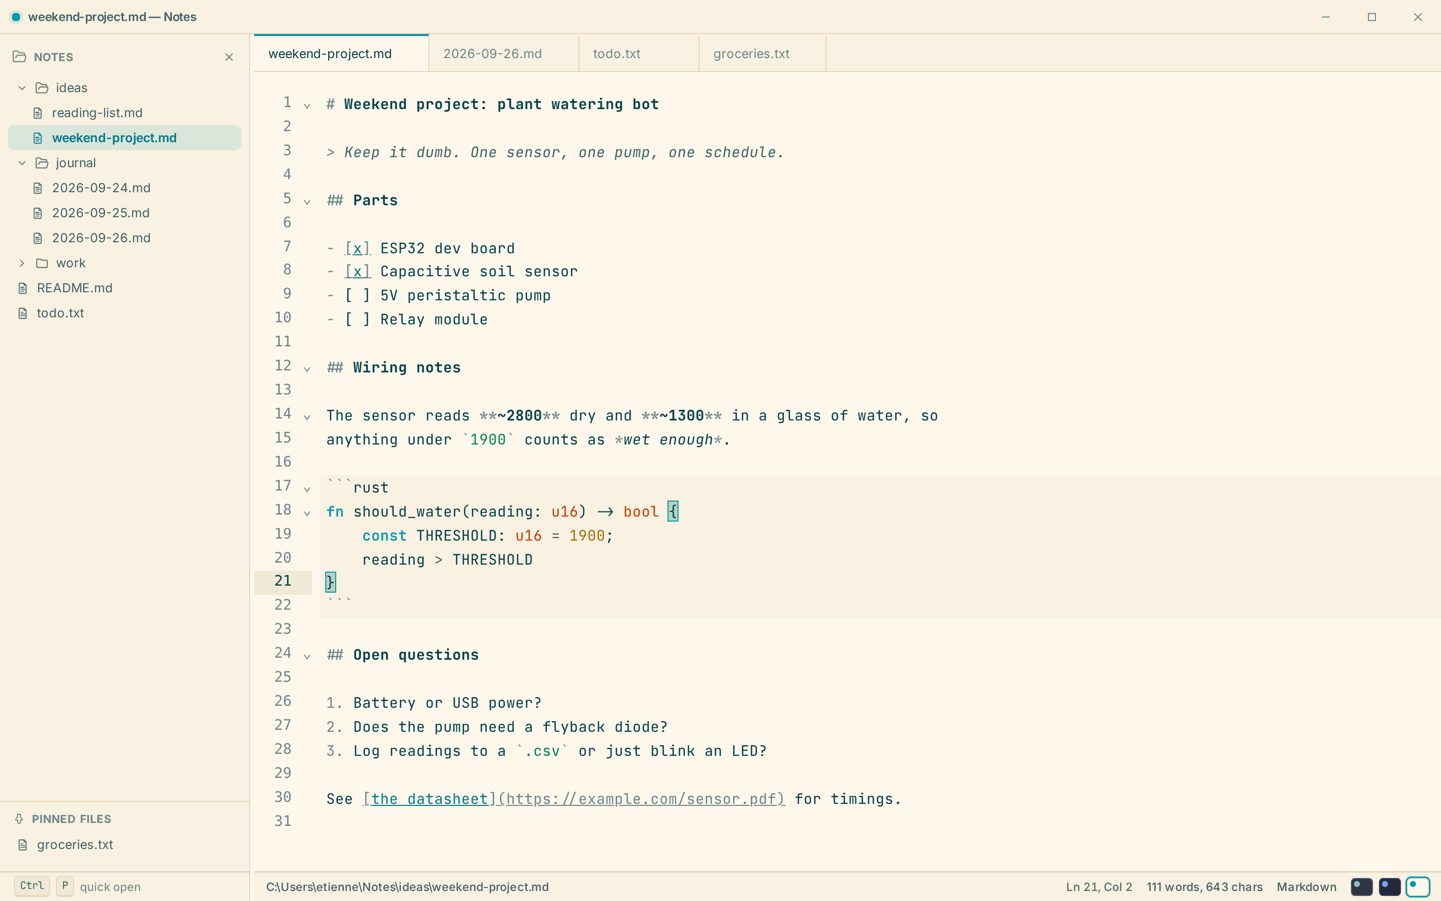Click file icon beside 2026-09-26.md in sidebar

pyautogui.click(x=38, y=238)
